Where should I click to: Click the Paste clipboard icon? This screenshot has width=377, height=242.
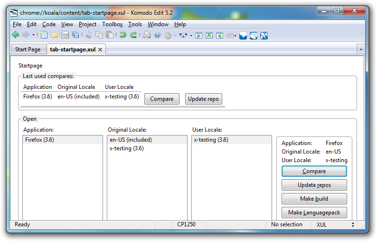[x=110, y=35]
